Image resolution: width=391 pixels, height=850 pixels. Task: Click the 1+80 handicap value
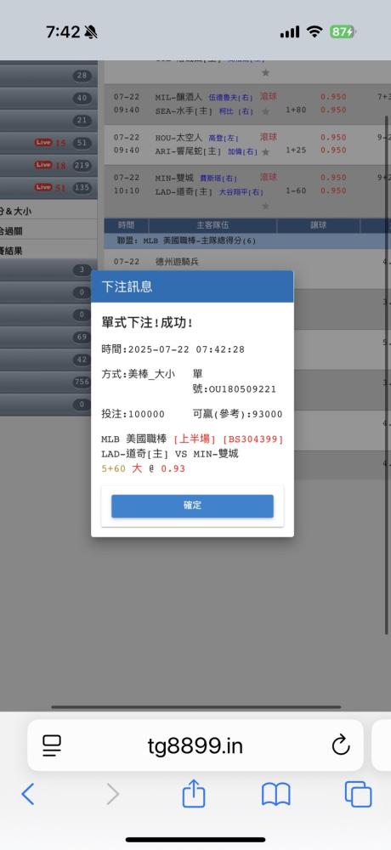pos(296,110)
